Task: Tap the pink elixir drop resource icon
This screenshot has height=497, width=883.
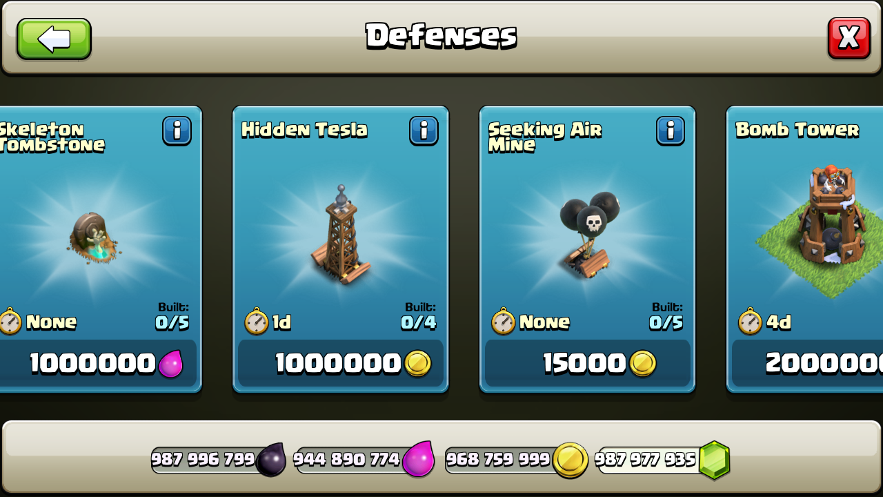Action: pyautogui.click(x=419, y=459)
